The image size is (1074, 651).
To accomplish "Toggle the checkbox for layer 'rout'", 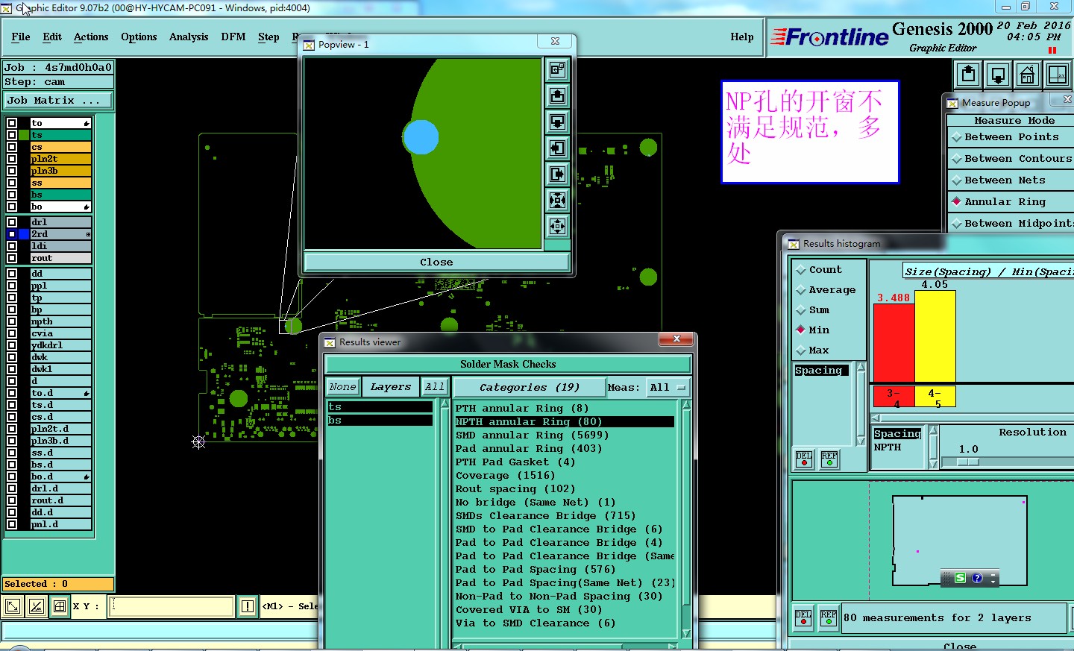I will 12,258.
